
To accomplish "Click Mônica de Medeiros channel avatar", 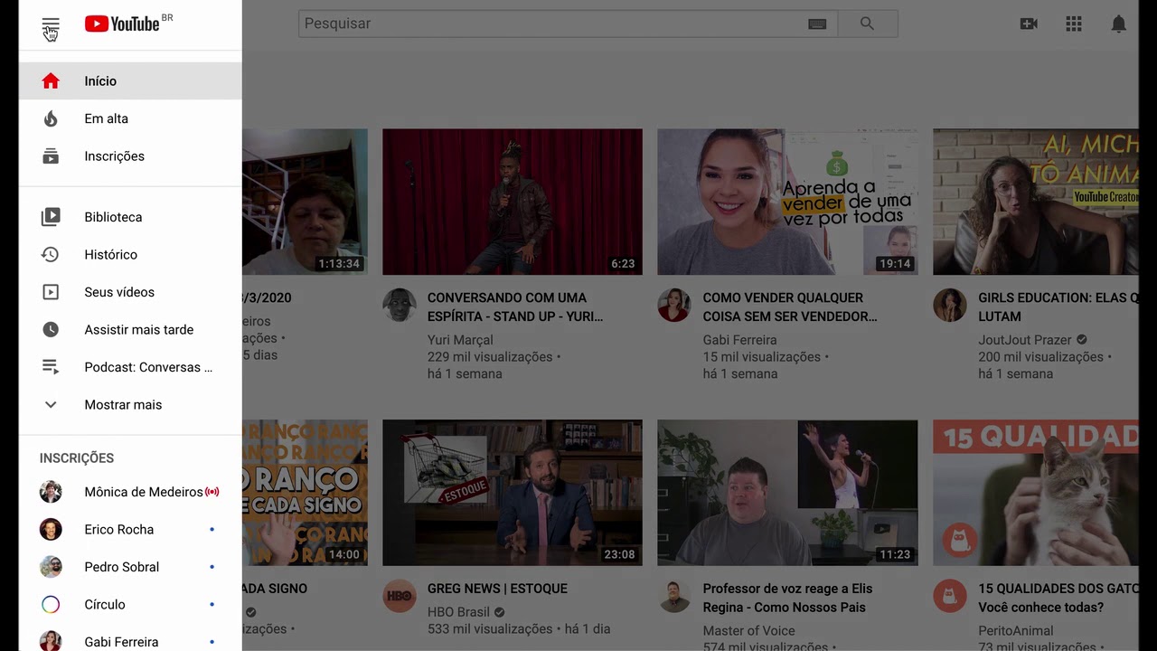I will [x=51, y=492].
